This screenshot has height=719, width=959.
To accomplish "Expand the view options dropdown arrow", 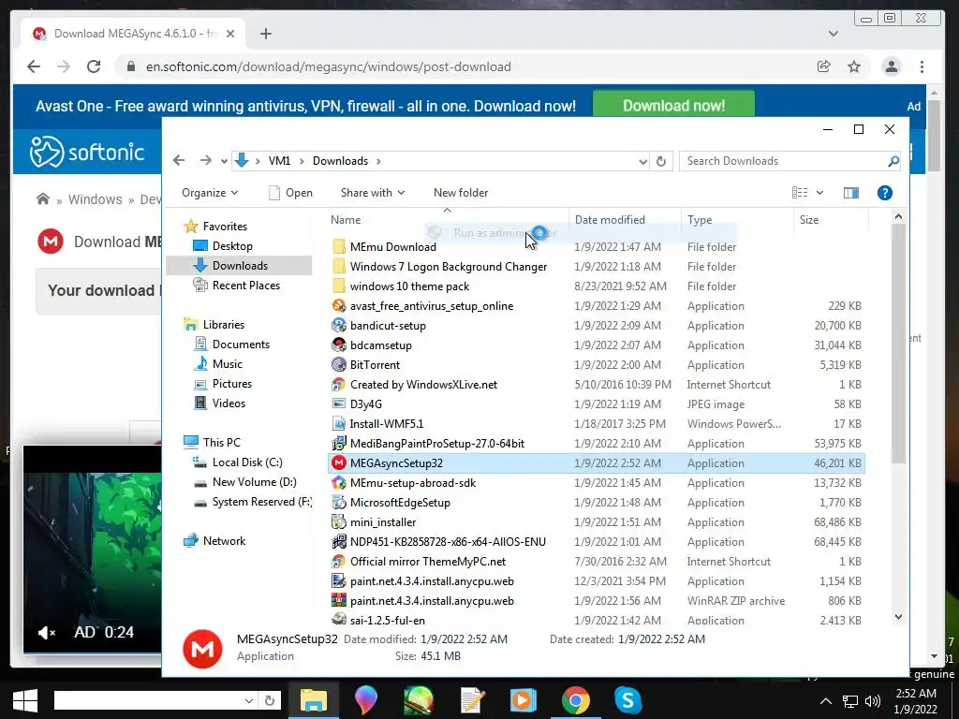I will [819, 193].
